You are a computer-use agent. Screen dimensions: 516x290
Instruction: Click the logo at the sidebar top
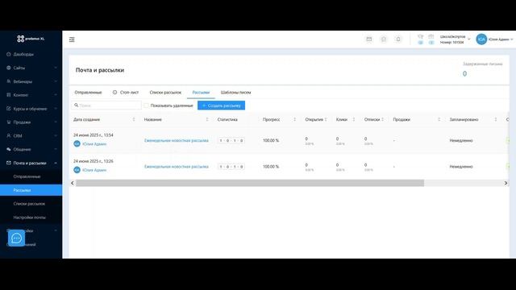tap(31, 39)
